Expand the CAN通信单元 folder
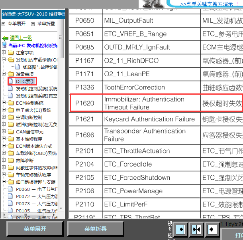 (x=4, y=131)
